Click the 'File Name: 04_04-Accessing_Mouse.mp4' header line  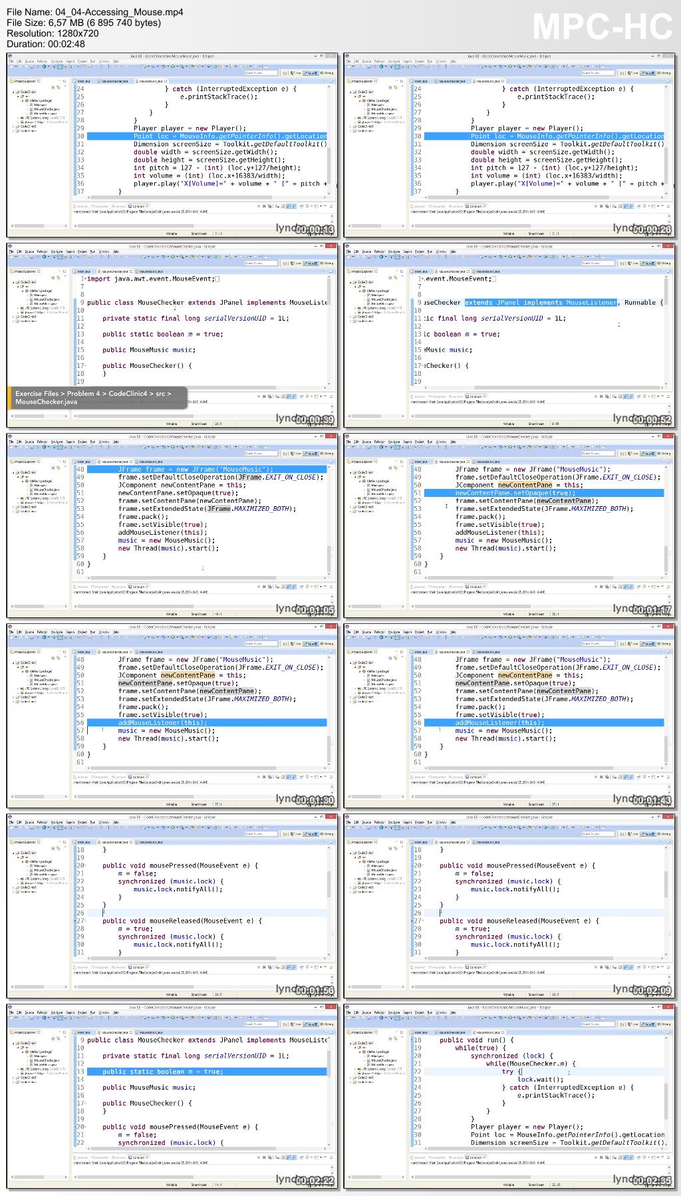click(x=95, y=12)
